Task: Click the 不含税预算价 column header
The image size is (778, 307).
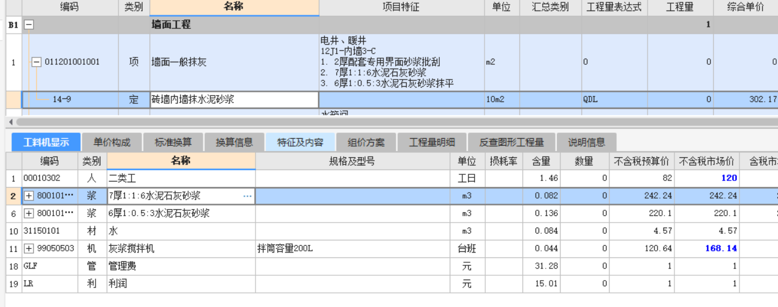Action: 643,161
